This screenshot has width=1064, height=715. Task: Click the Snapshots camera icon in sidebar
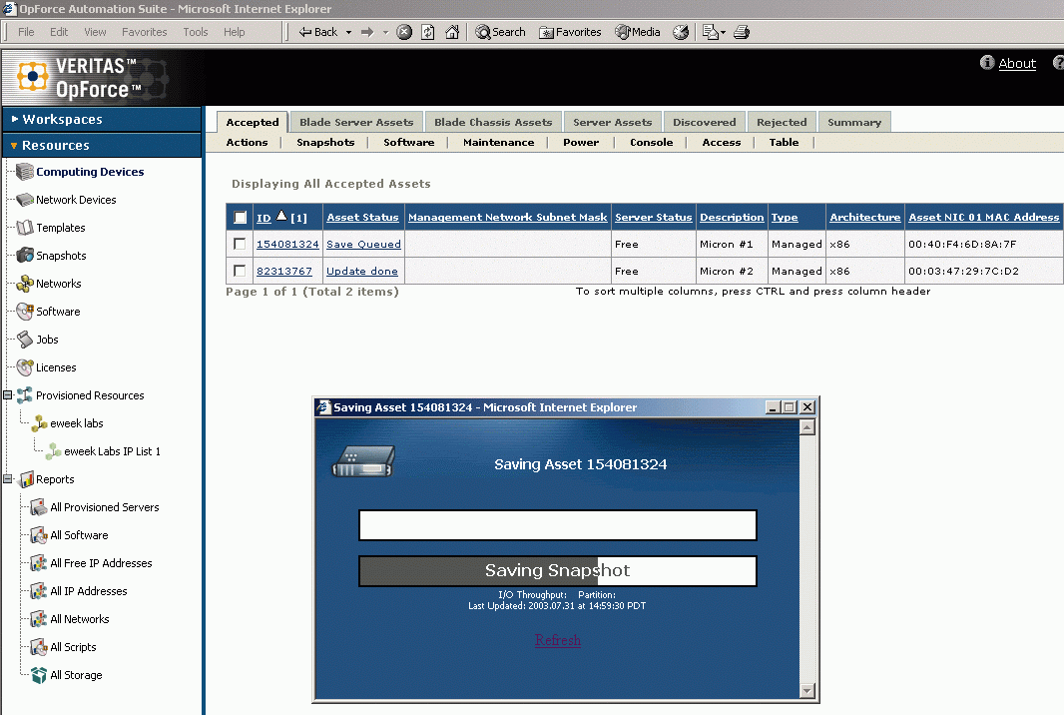[25, 256]
